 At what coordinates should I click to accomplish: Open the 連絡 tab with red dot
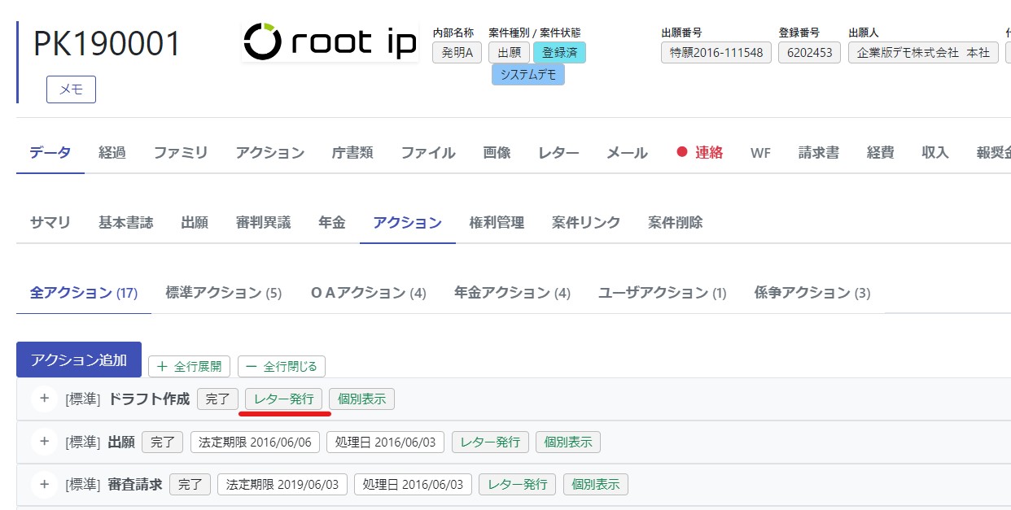pyautogui.click(x=700, y=153)
